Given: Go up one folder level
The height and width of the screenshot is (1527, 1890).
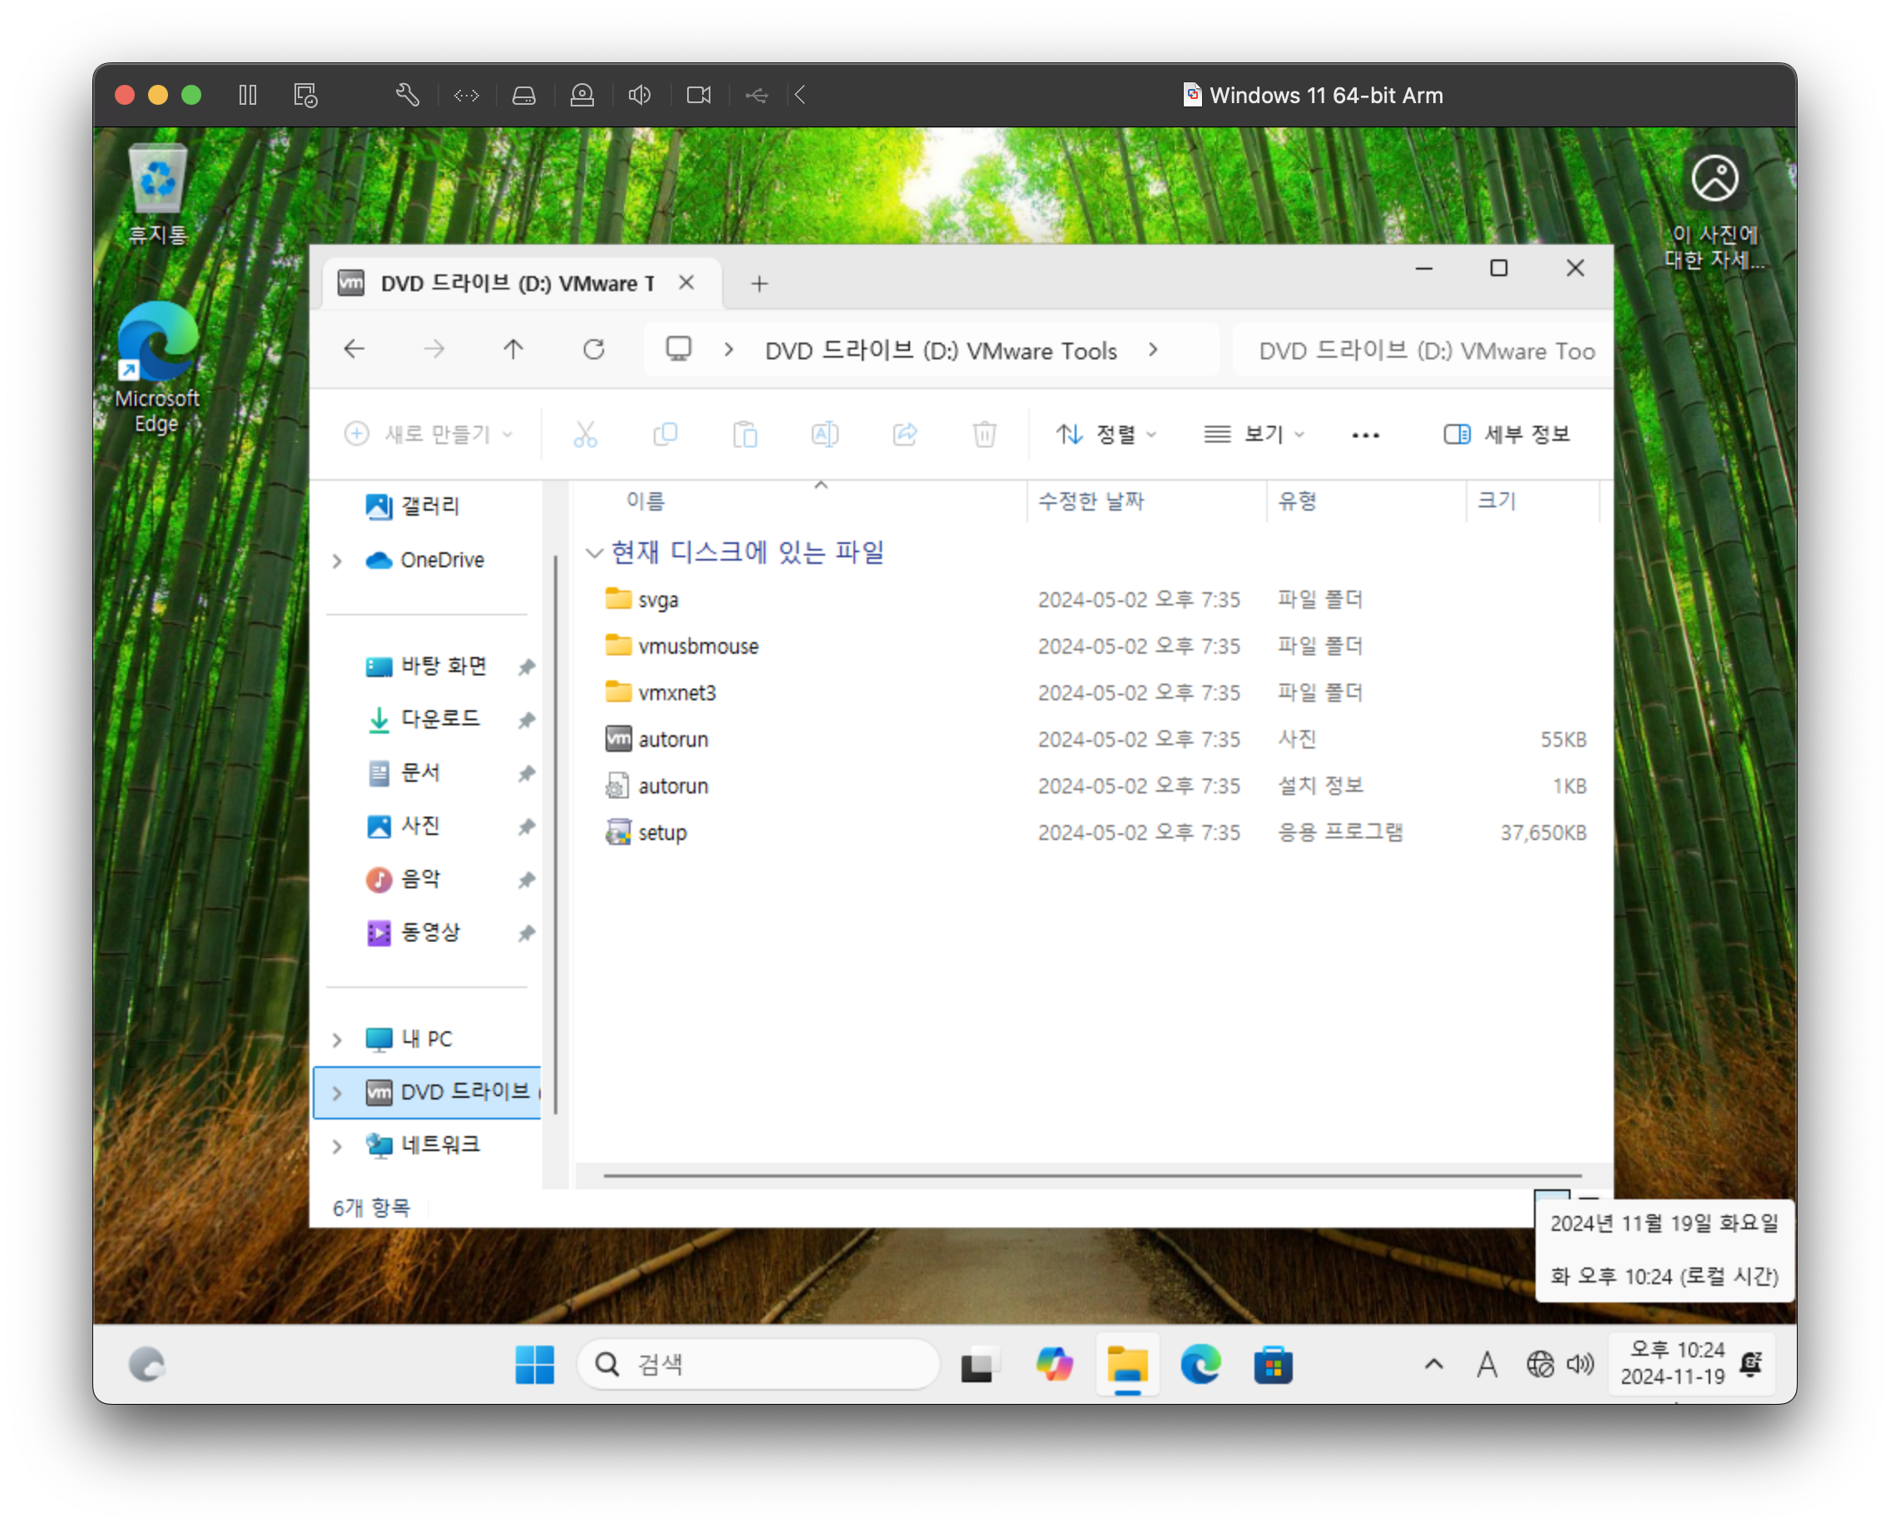Looking at the screenshot, I should (x=513, y=350).
